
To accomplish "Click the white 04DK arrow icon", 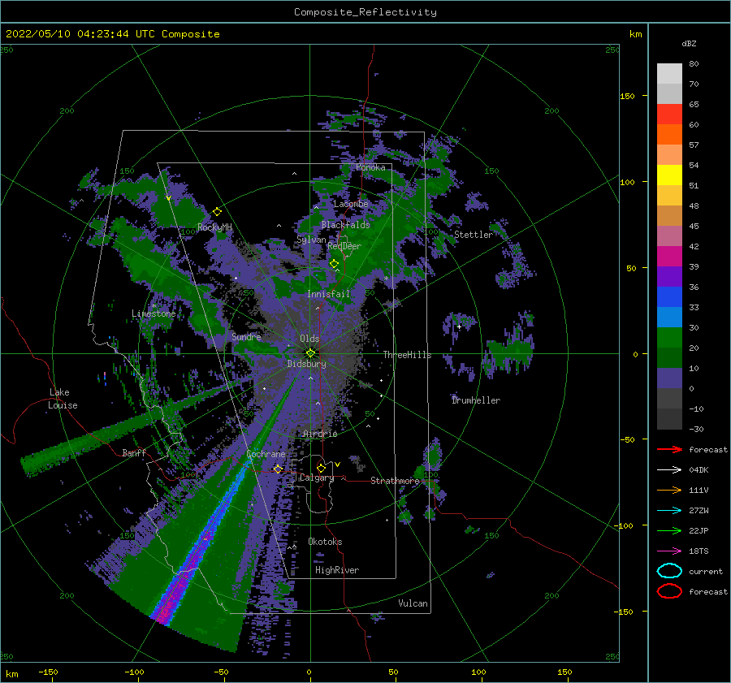I will 669,469.
